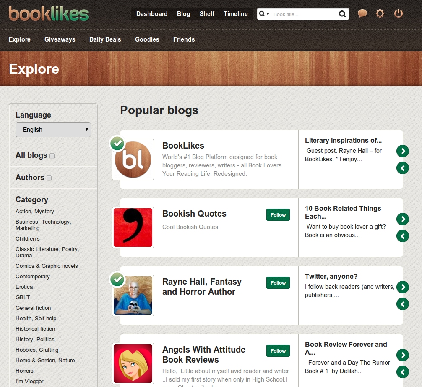Go to Daily Deals section
This screenshot has height=387, width=422.
click(x=105, y=39)
